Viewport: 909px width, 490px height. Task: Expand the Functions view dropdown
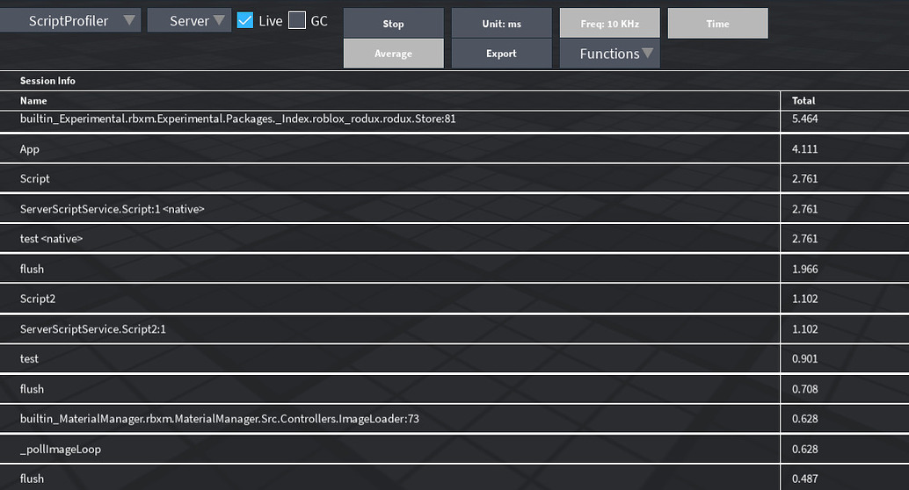click(x=609, y=54)
